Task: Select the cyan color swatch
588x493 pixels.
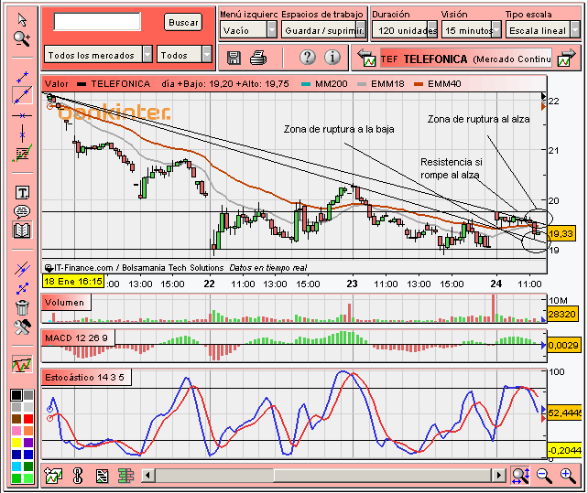Action: (16, 466)
